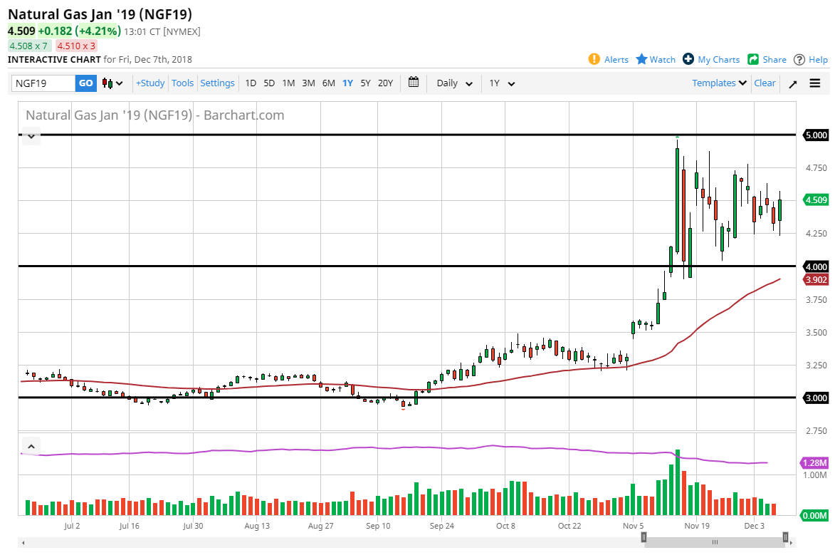Click the Share icon
The image size is (835, 555).
click(752, 59)
